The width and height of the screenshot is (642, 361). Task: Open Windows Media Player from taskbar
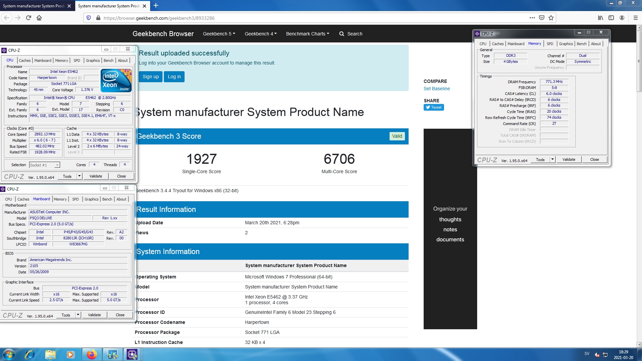[x=70, y=354]
